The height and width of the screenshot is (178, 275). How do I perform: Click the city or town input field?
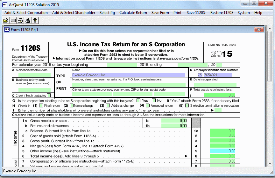92,94
